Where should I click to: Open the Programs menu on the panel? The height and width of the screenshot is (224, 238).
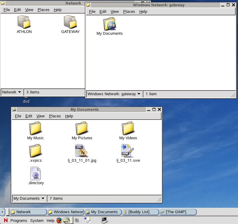(19, 221)
